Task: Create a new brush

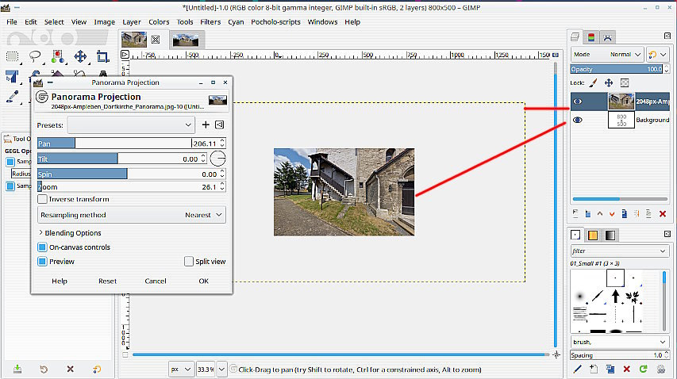Action: (x=594, y=369)
